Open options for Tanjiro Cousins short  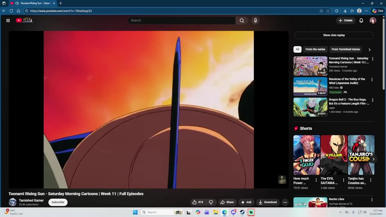point(371,180)
